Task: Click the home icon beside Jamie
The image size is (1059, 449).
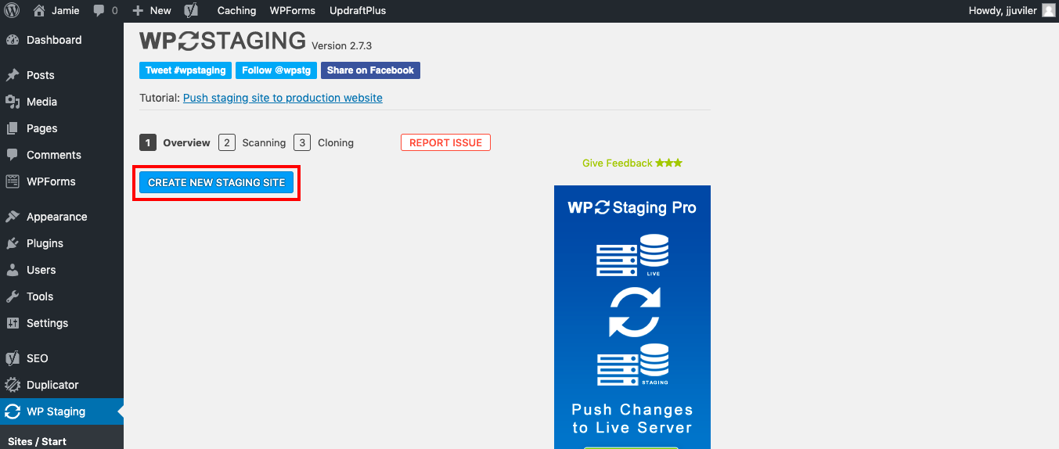Action: coord(39,11)
